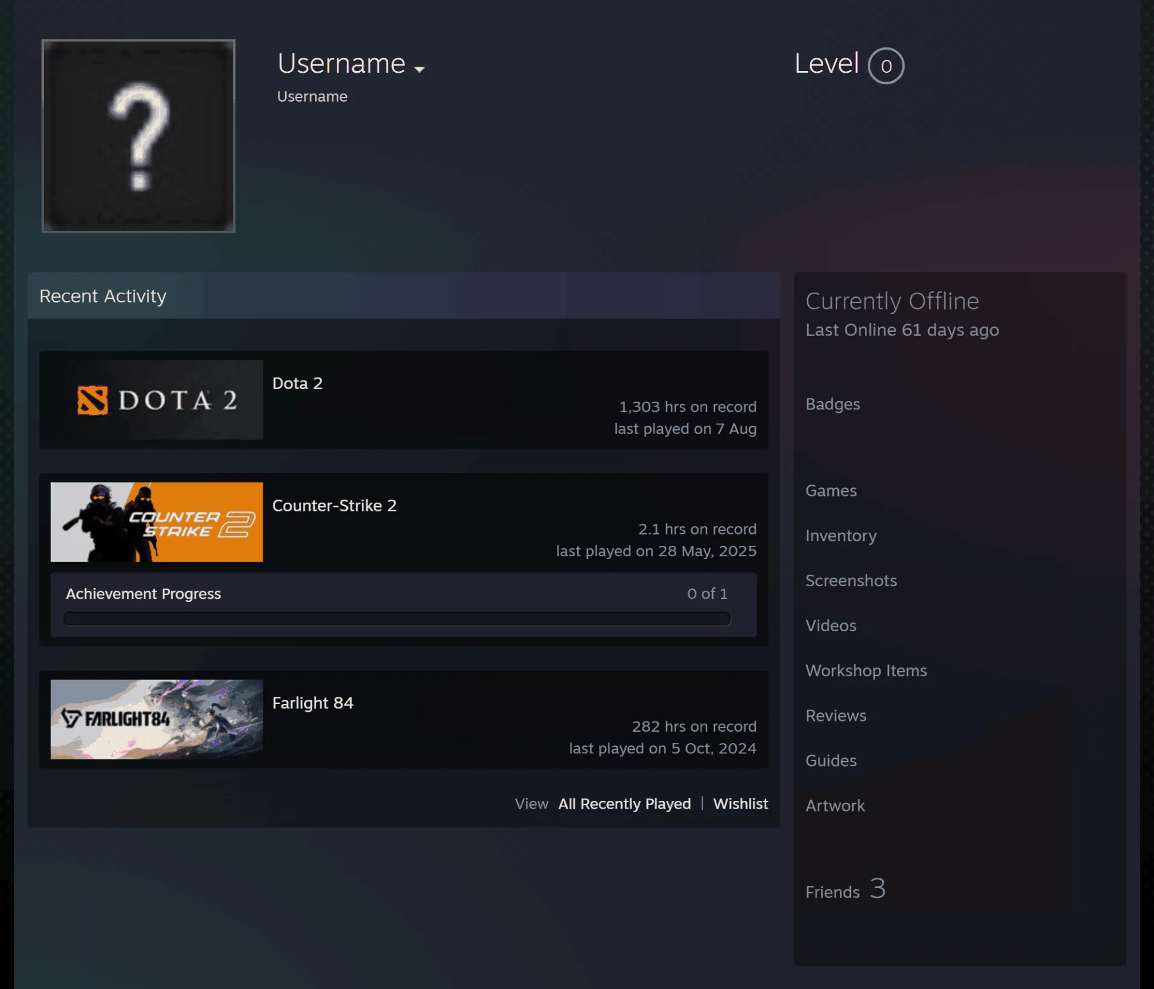Expand the Username dropdown arrow
Image resolution: width=1154 pixels, height=989 pixels.
point(420,69)
